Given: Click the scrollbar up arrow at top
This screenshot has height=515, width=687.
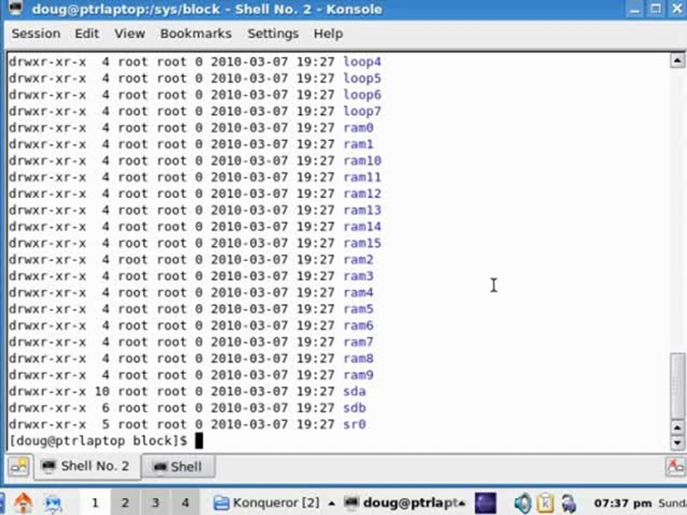Looking at the screenshot, I should pyautogui.click(x=678, y=60).
